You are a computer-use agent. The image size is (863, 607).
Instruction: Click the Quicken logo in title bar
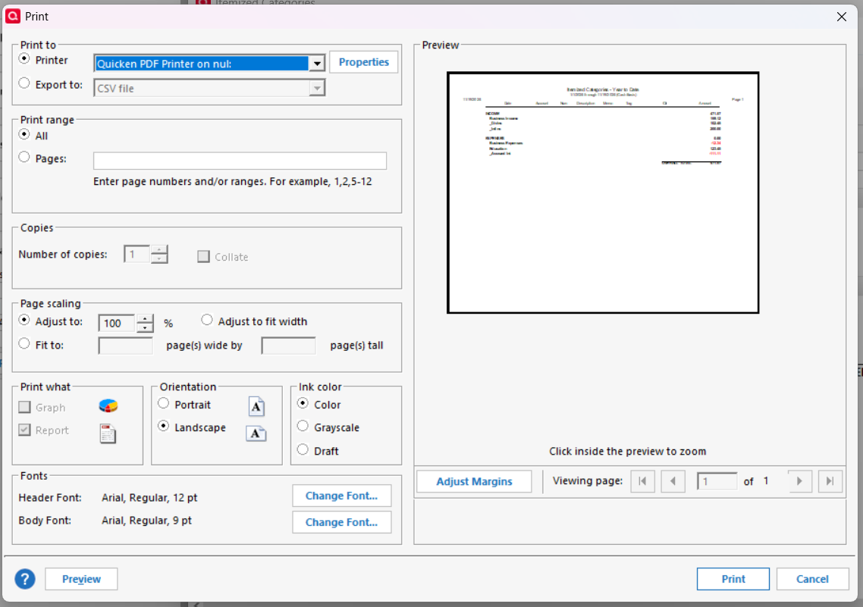pos(13,16)
